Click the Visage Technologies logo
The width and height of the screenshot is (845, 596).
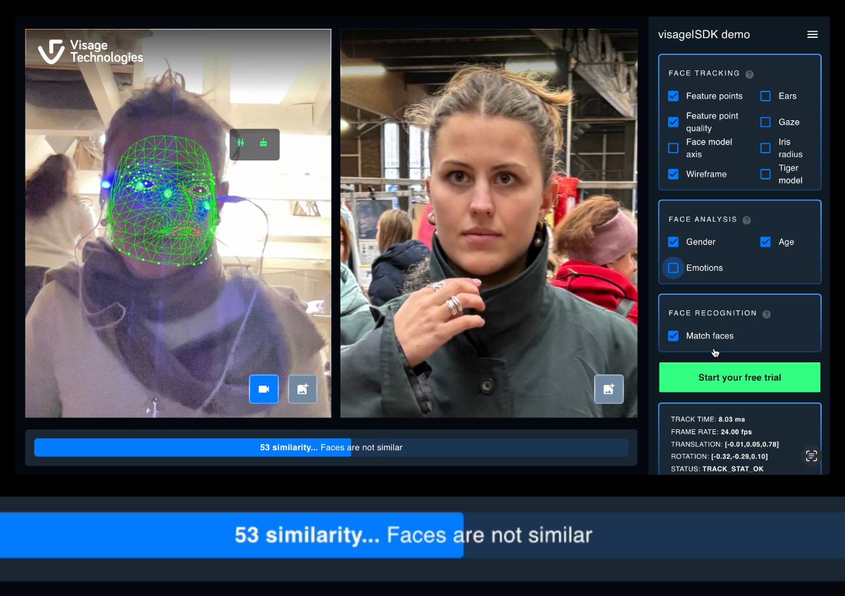[90, 52]
